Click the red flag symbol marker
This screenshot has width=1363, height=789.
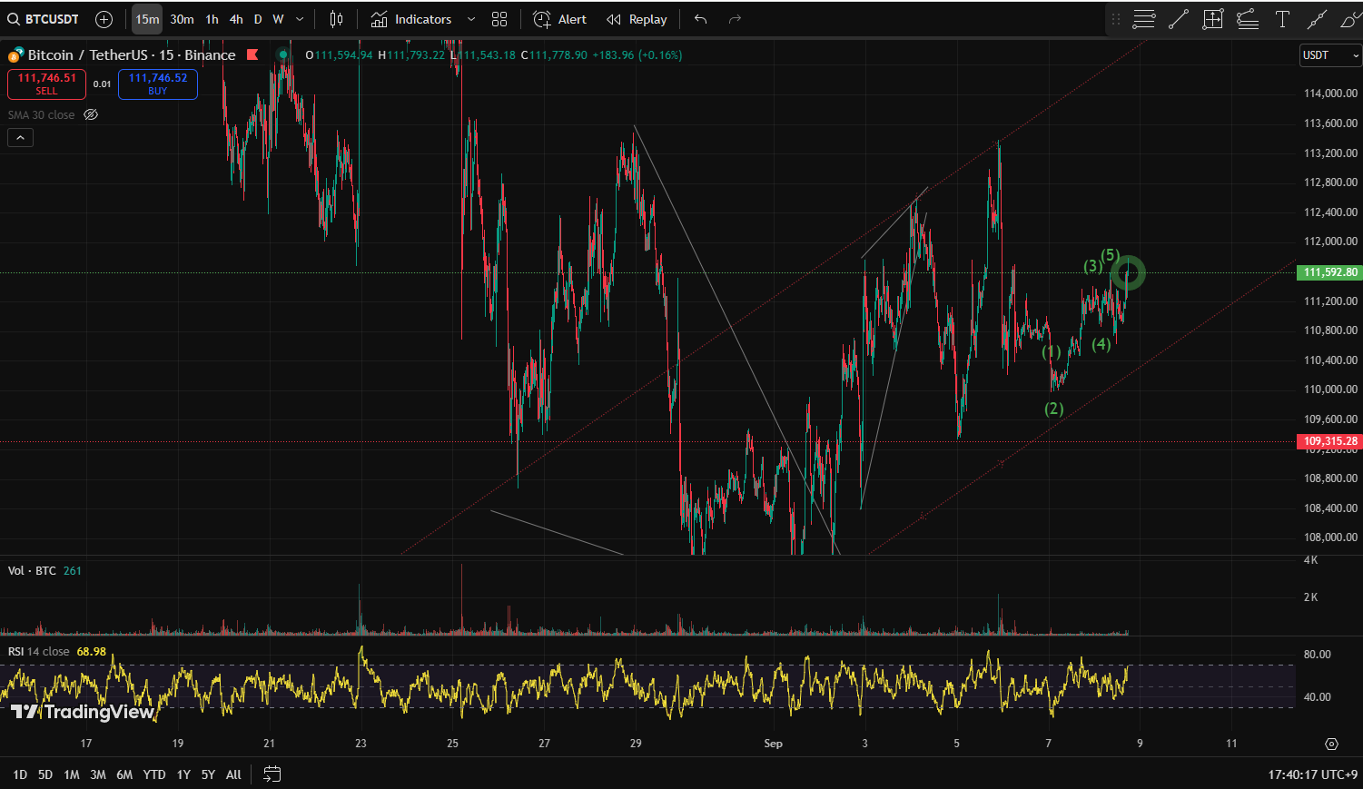tap(252, 54)
